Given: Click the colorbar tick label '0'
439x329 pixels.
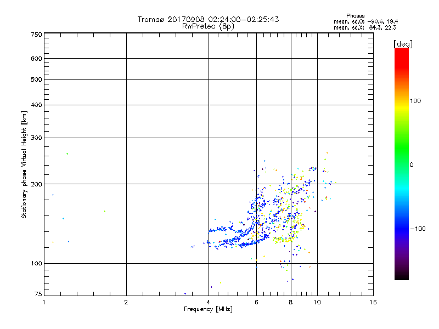Looking at the screenshot, I should pyautogui.click(x=412, y=165).
